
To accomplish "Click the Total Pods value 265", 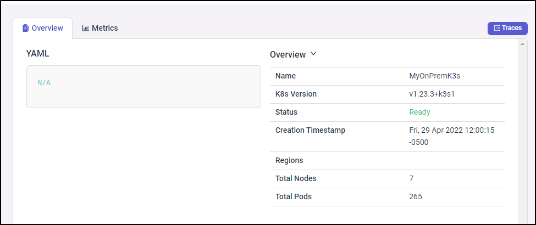I will [416, 196].
